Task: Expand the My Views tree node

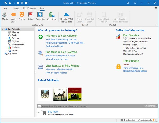Action: (3, 54)
